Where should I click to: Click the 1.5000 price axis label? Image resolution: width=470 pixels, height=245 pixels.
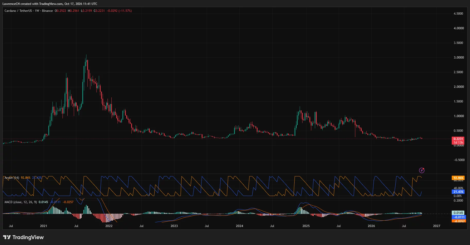458,101
